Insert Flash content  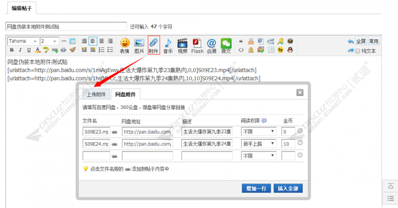(197, 46)
